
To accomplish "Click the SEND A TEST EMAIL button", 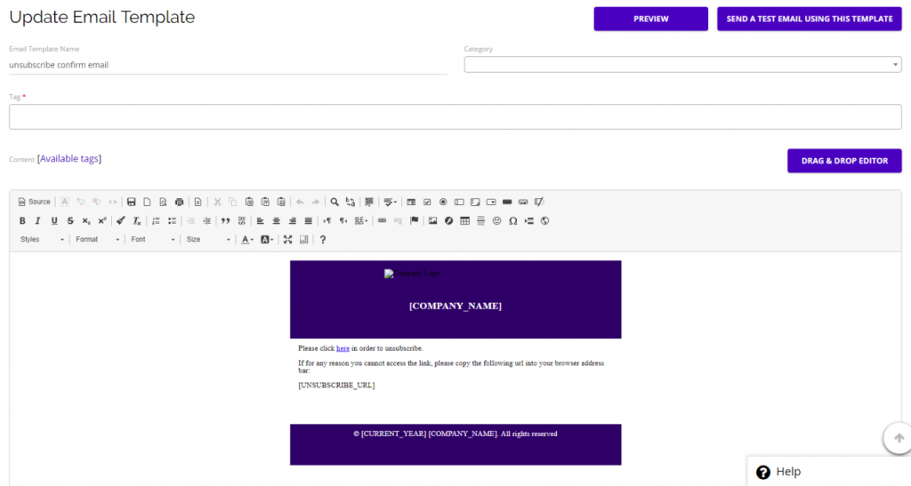I will point(810,19).
